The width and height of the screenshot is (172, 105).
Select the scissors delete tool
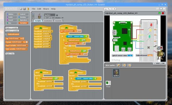(109, 9)
